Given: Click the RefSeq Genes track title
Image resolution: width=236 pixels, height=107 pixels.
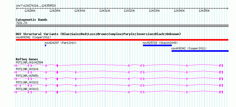Looking at the screenshot, I should [27, 59].
